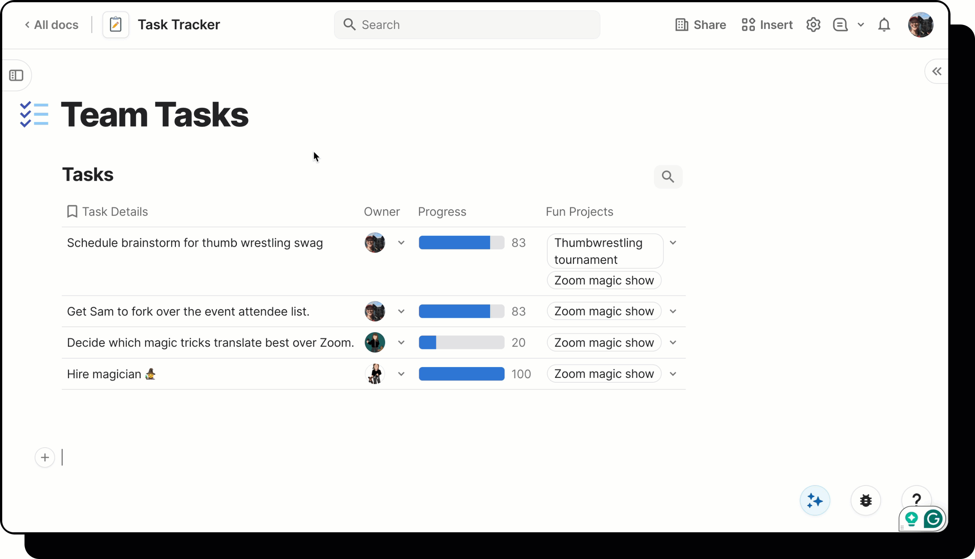Click the Progress column header
This screenshot has width=975, height=559.
[x=441, y=212]
